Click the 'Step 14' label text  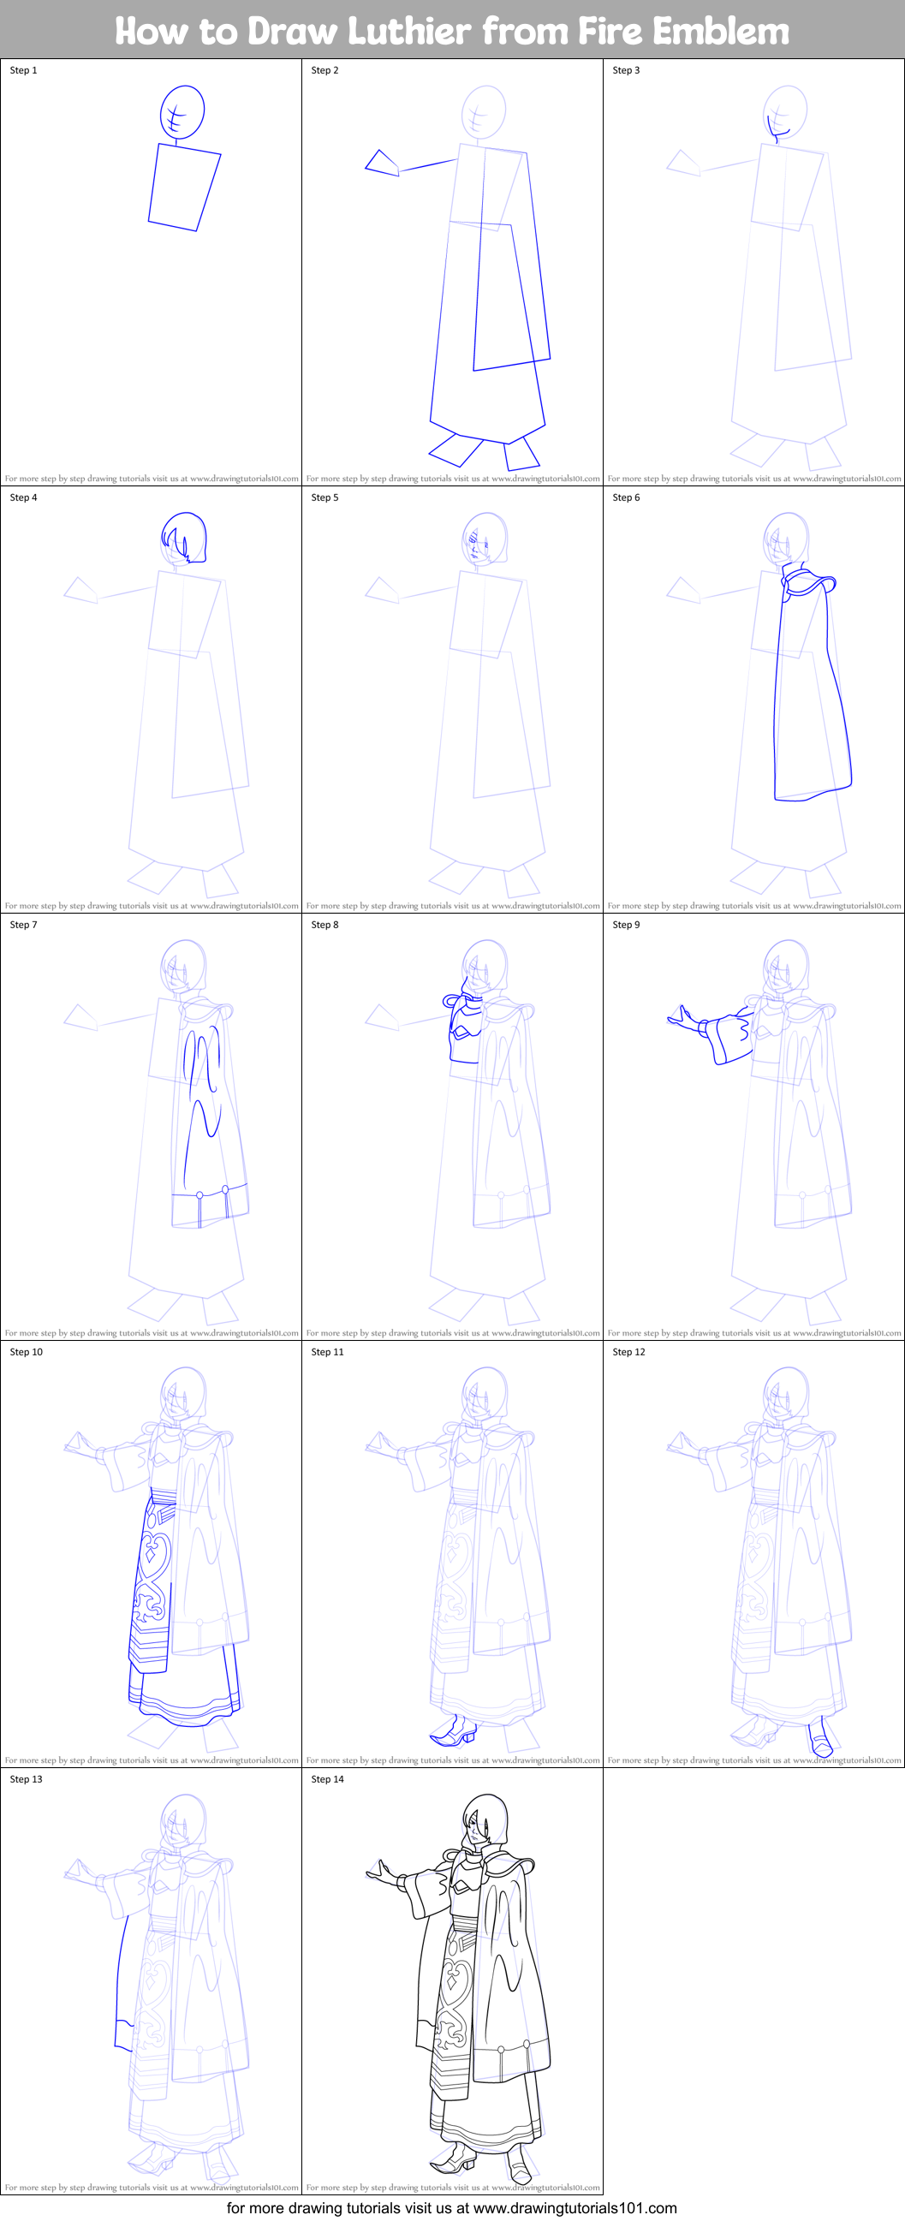pos(328,1778)
